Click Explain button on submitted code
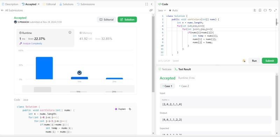Image resolution: width=280 pixels, height=137 pixels. coord(120,109)
